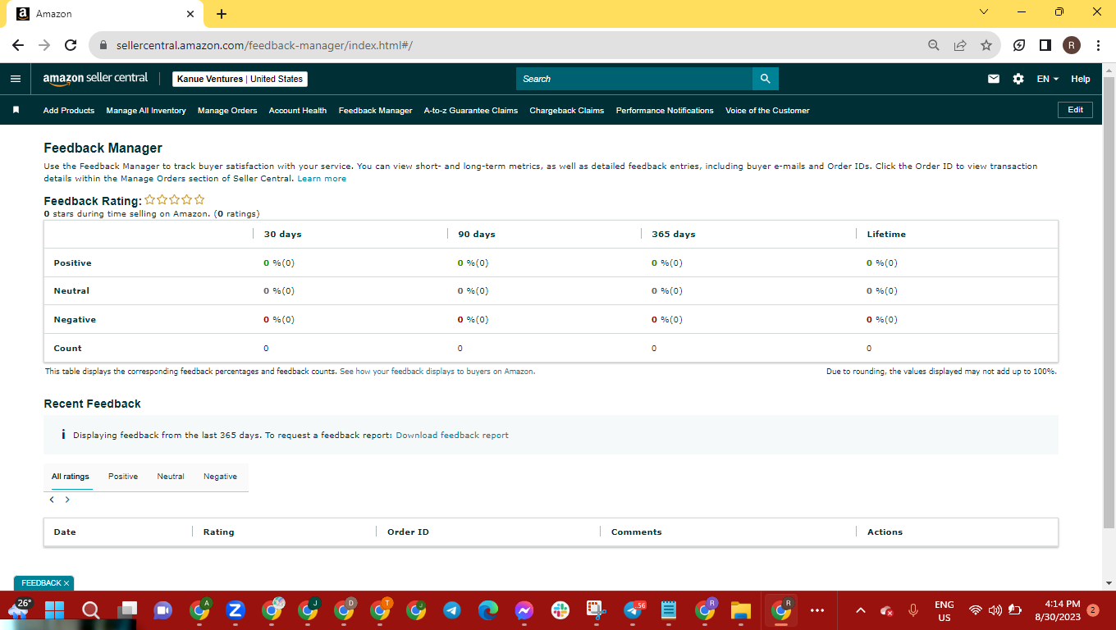Click Download feedback report link
This screenshot has width=1116, height=630.
(x=452, y=436)
